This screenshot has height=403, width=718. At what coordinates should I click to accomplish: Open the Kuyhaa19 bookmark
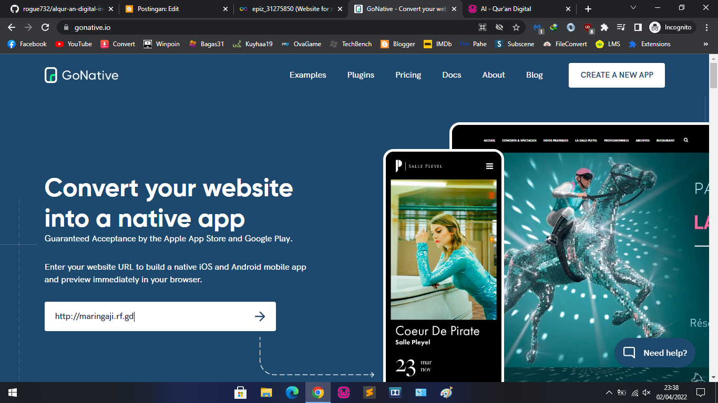(253, 44)
